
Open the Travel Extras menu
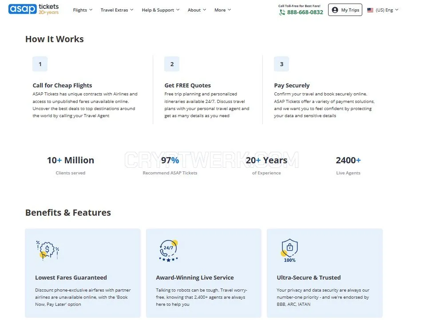coord(117,10)
